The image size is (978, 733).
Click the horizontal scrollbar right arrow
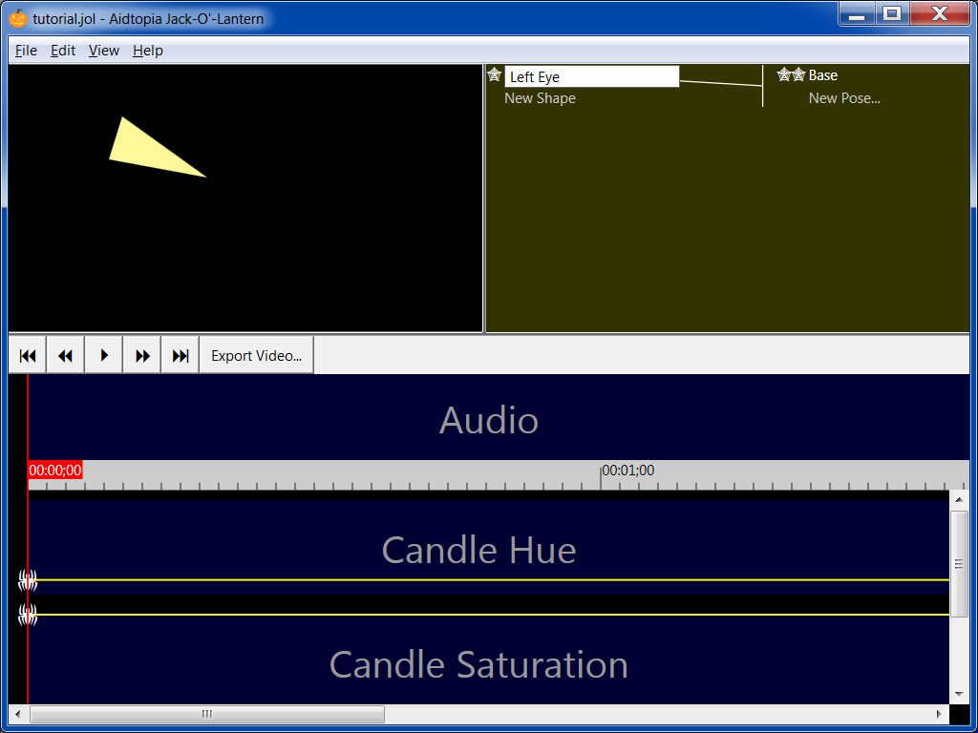coord(940,714)
